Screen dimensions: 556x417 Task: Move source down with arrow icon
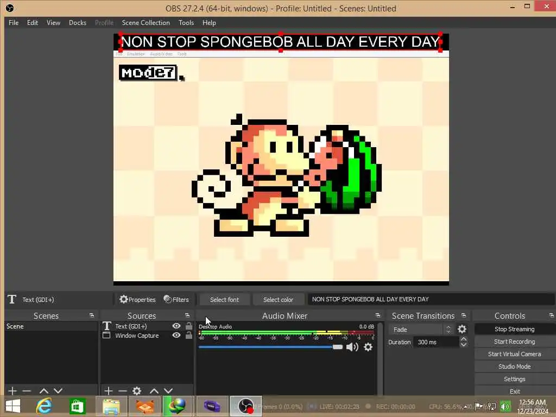[168, 391]
